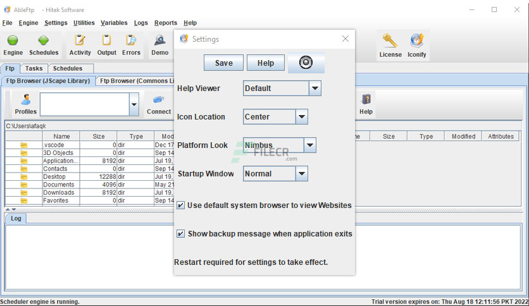Click the Trial version expires status text
529x306 pixels.
[450, 302]
